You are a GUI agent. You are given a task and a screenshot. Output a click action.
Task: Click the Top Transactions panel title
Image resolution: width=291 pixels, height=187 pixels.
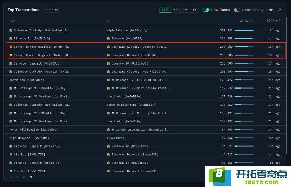tap(23, 10)
